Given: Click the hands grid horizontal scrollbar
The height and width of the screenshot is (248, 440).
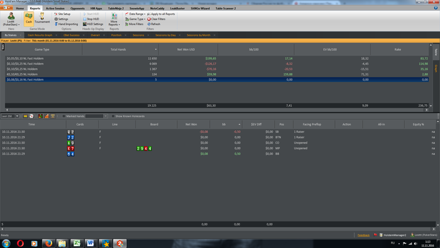Looking at the screenshot, I should [x=219, y=229].
